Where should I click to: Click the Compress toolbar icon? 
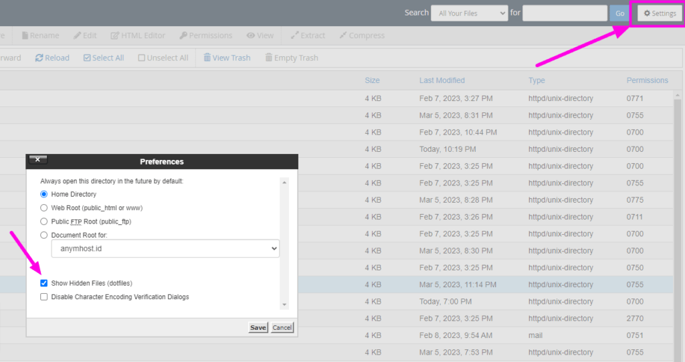point(343,35)
